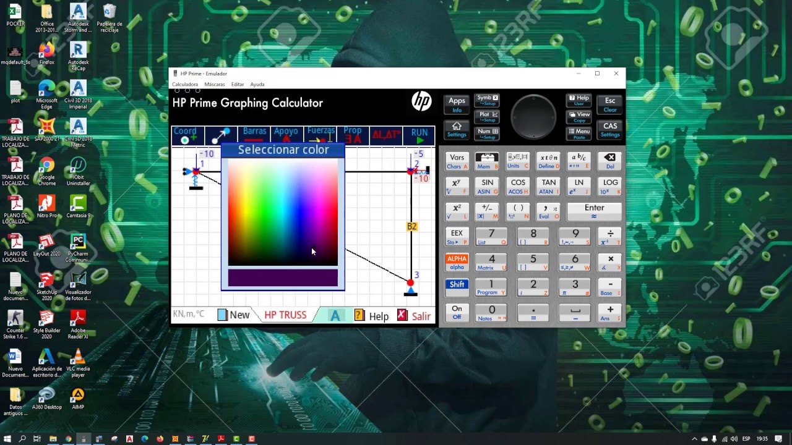Screen dimensions: 792x445
Task: Click the COS key
Action: 518,187
